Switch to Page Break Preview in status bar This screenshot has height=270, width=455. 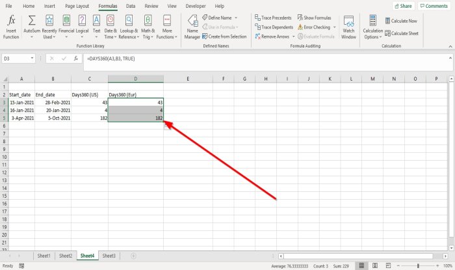pos(388,265)
